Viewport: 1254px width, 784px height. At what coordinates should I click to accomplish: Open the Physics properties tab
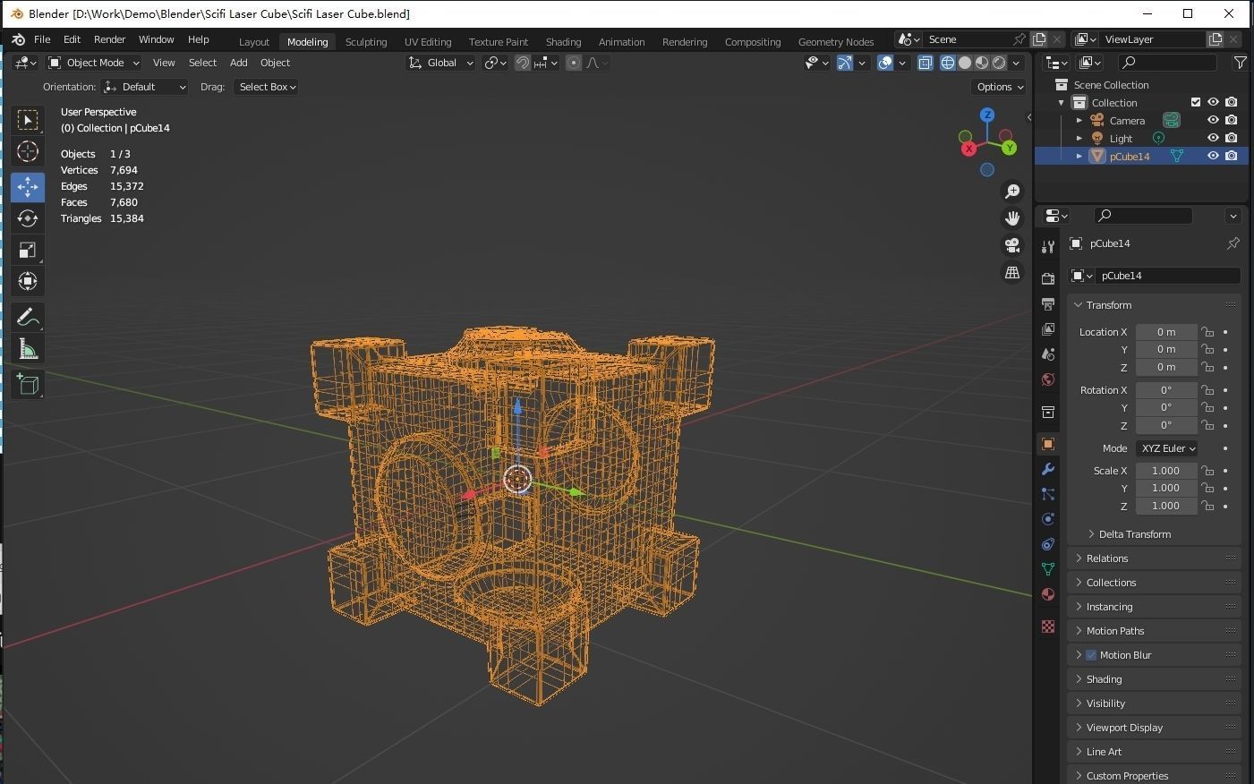point(1048,519)
